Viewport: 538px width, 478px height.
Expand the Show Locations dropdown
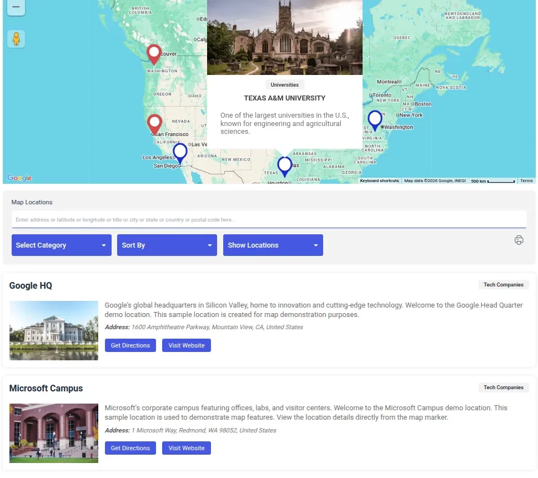point(273,245)
